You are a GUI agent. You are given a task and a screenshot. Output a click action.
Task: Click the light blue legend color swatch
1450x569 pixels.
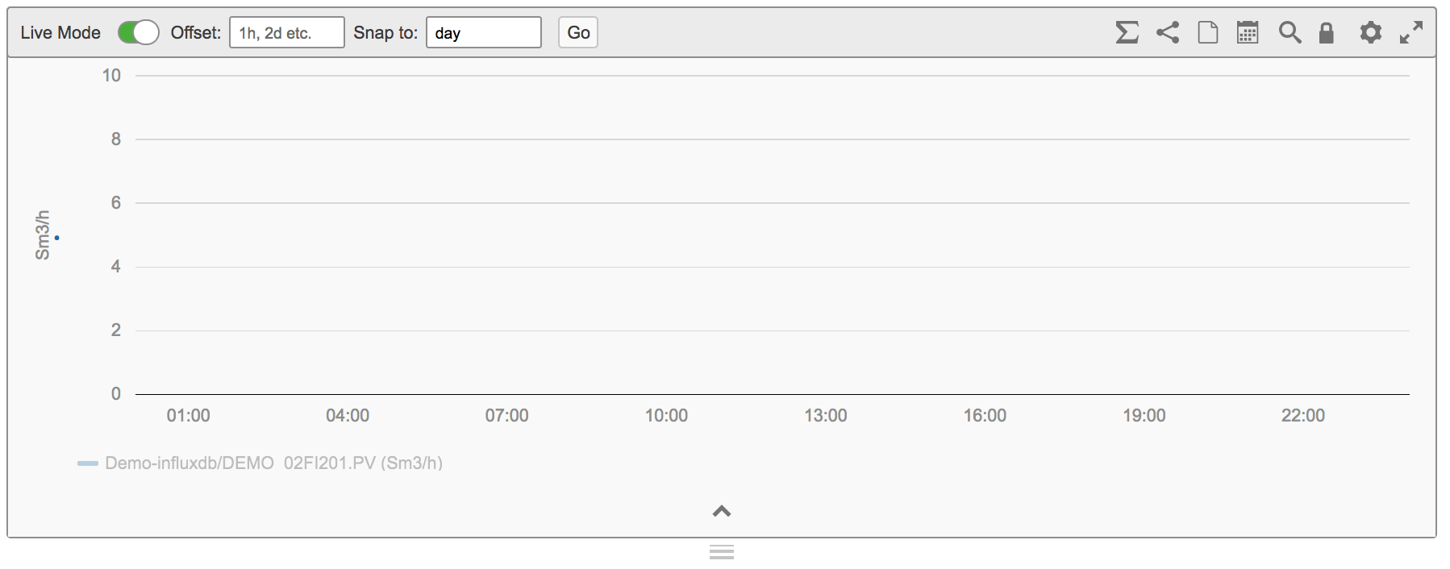tap(88, 463)
